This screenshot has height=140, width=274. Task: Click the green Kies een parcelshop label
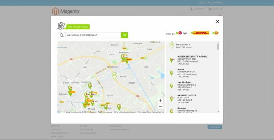[x=78, y=27]
